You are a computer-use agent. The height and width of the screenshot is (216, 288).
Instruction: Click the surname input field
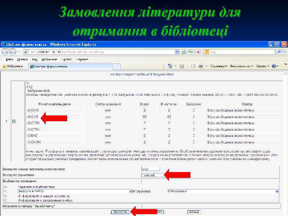tap(153, 175)
